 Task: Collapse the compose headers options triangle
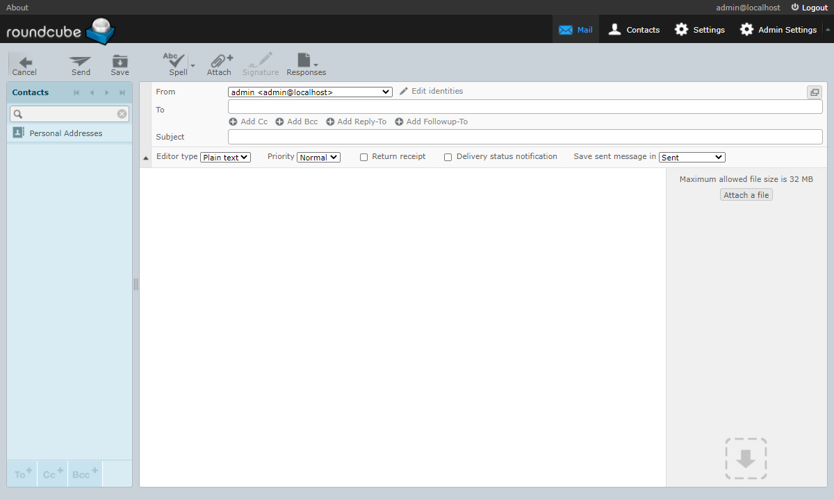pyautogui.click(x=146, y=158)
